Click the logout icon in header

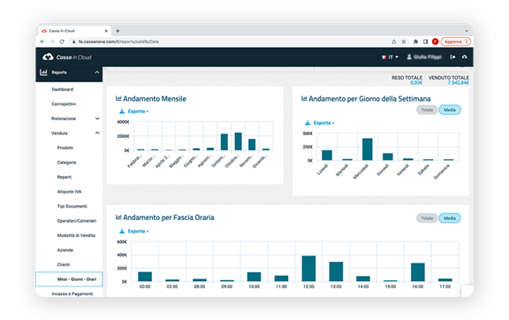pyautogui.click(x=452, y=57)
